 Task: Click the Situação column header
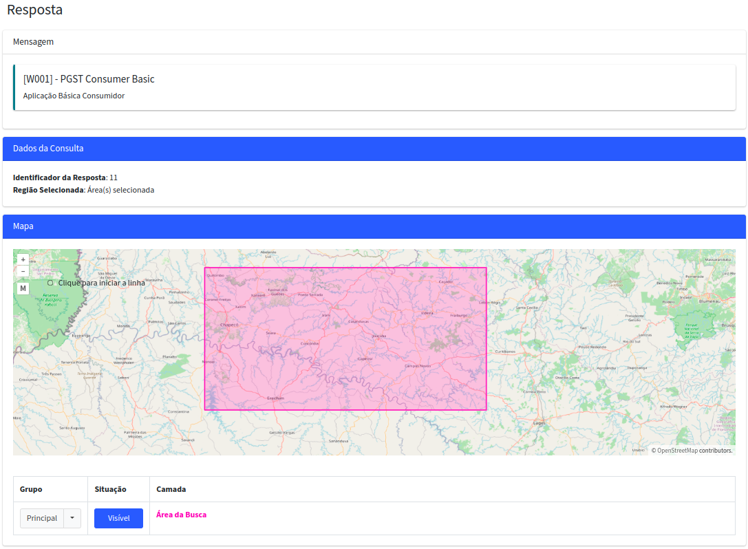[x=110, y=489]
